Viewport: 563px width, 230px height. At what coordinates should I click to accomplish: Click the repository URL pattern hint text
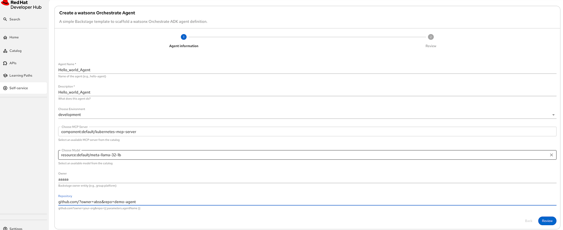click(99, 208)
